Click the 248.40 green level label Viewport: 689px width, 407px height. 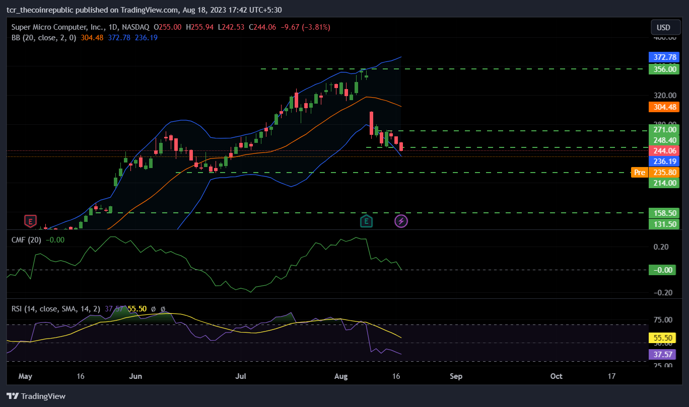click(664, 140)
